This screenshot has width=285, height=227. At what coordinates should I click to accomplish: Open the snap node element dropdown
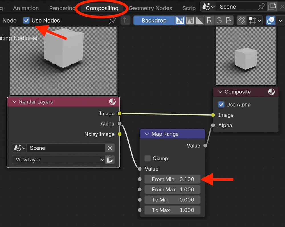tap(255, 20)
